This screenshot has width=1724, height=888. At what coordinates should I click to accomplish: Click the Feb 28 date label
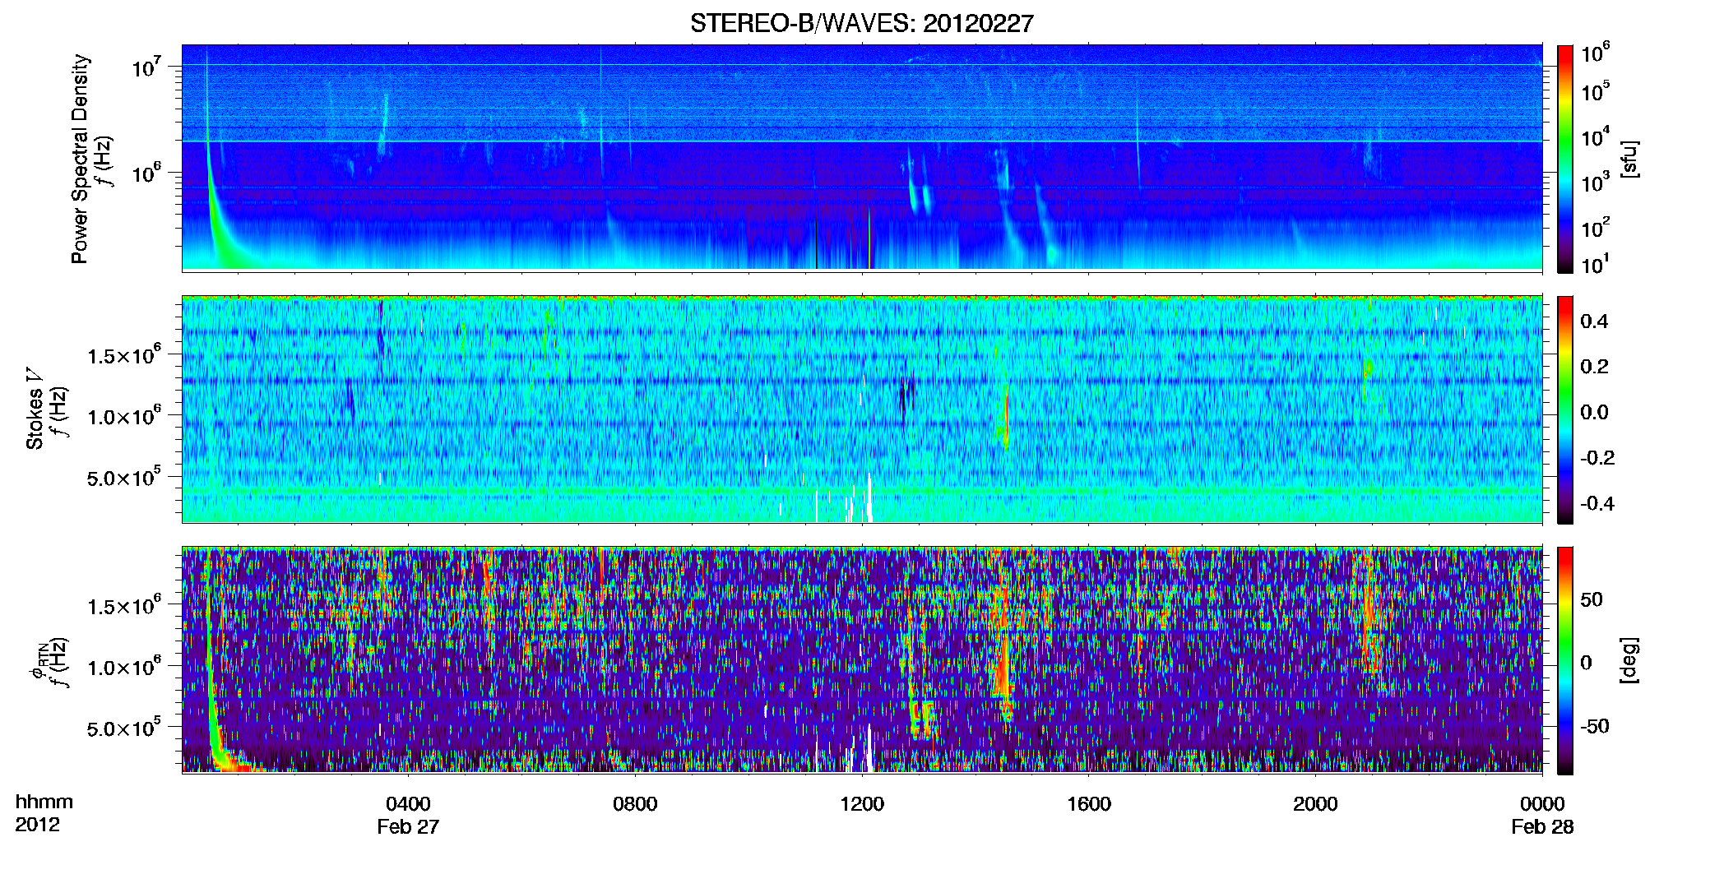1542,827
